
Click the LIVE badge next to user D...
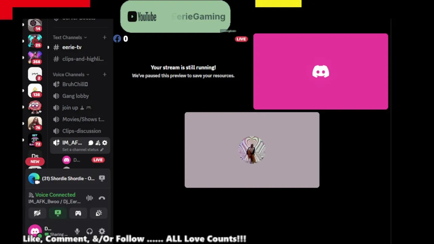[x=98, y=160]
